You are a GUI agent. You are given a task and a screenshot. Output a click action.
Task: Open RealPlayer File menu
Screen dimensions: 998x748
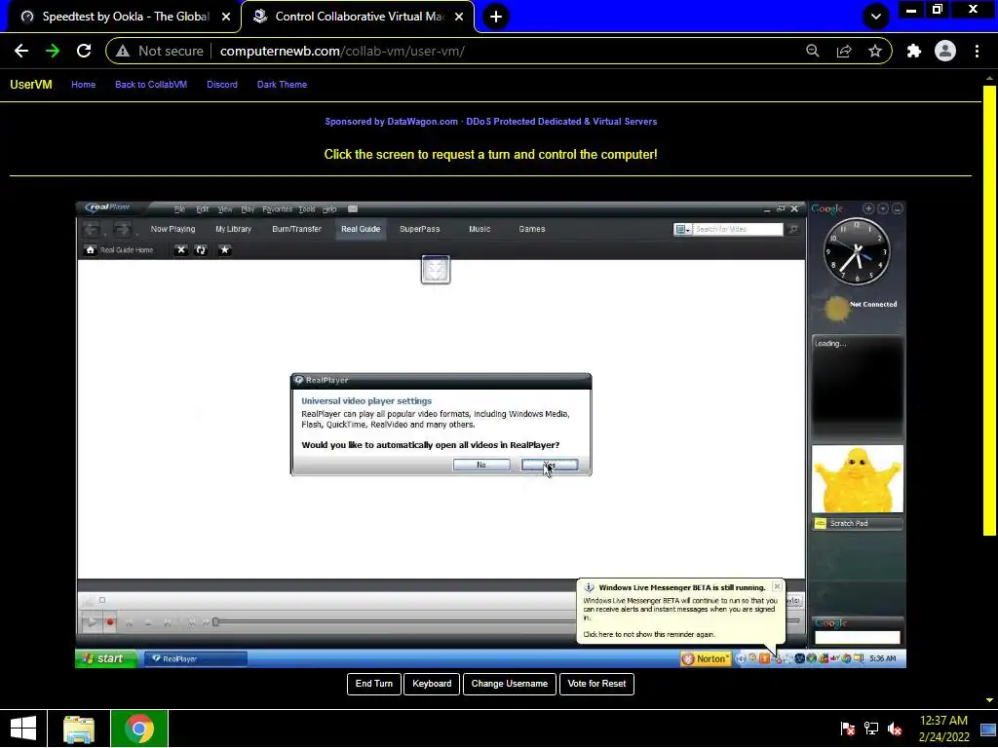click(179, 209)
